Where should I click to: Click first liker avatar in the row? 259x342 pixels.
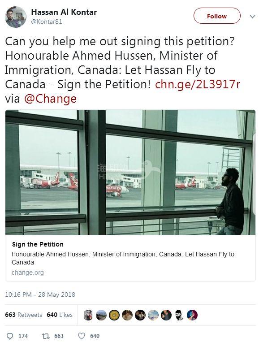88,315
